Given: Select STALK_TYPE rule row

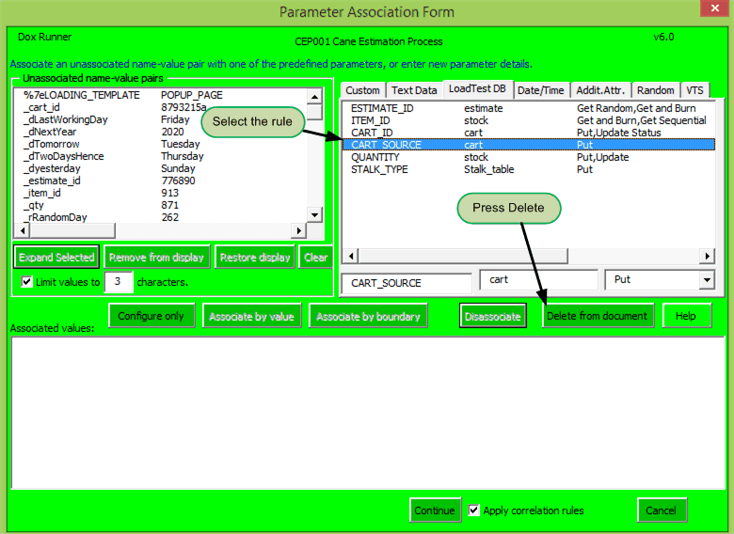Looking at the screenshot, I should coord(529,169).
